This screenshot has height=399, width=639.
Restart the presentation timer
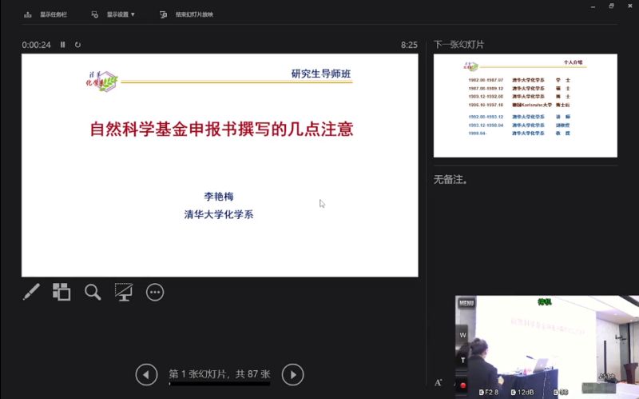(x=77, y=45)
